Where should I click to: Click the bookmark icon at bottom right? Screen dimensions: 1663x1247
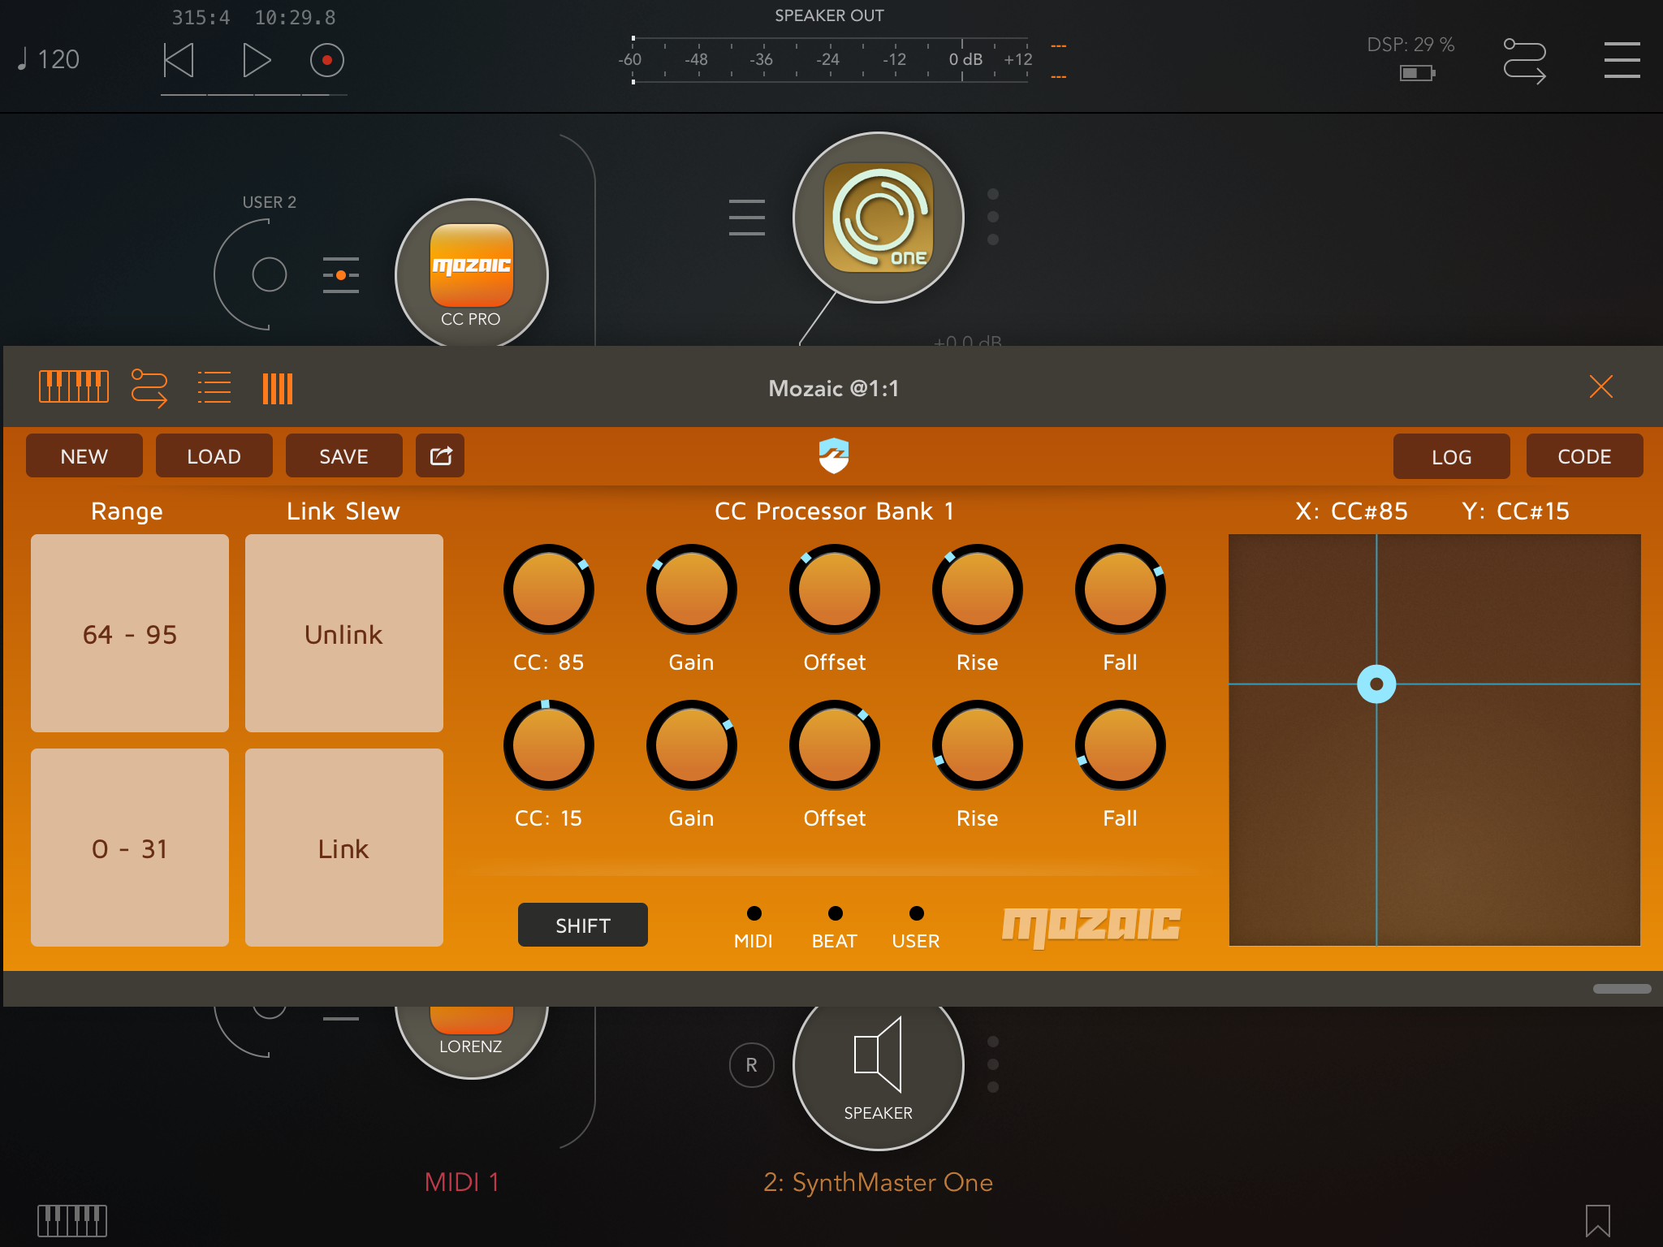[x=1598, y=1220]
